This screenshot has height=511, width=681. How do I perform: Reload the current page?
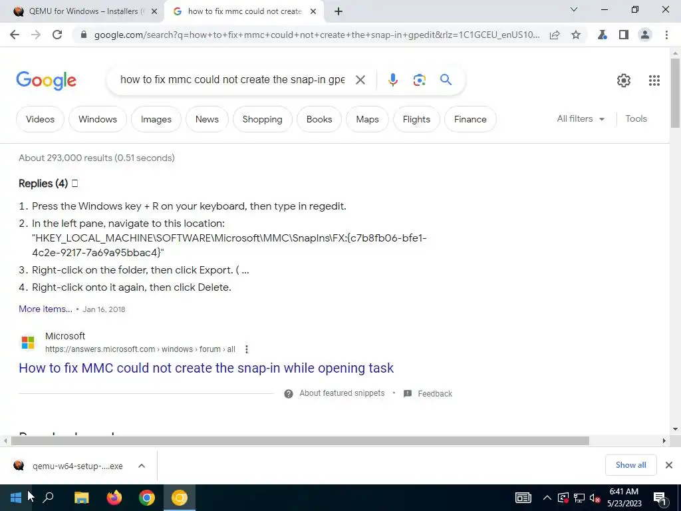tap(57, 35)
